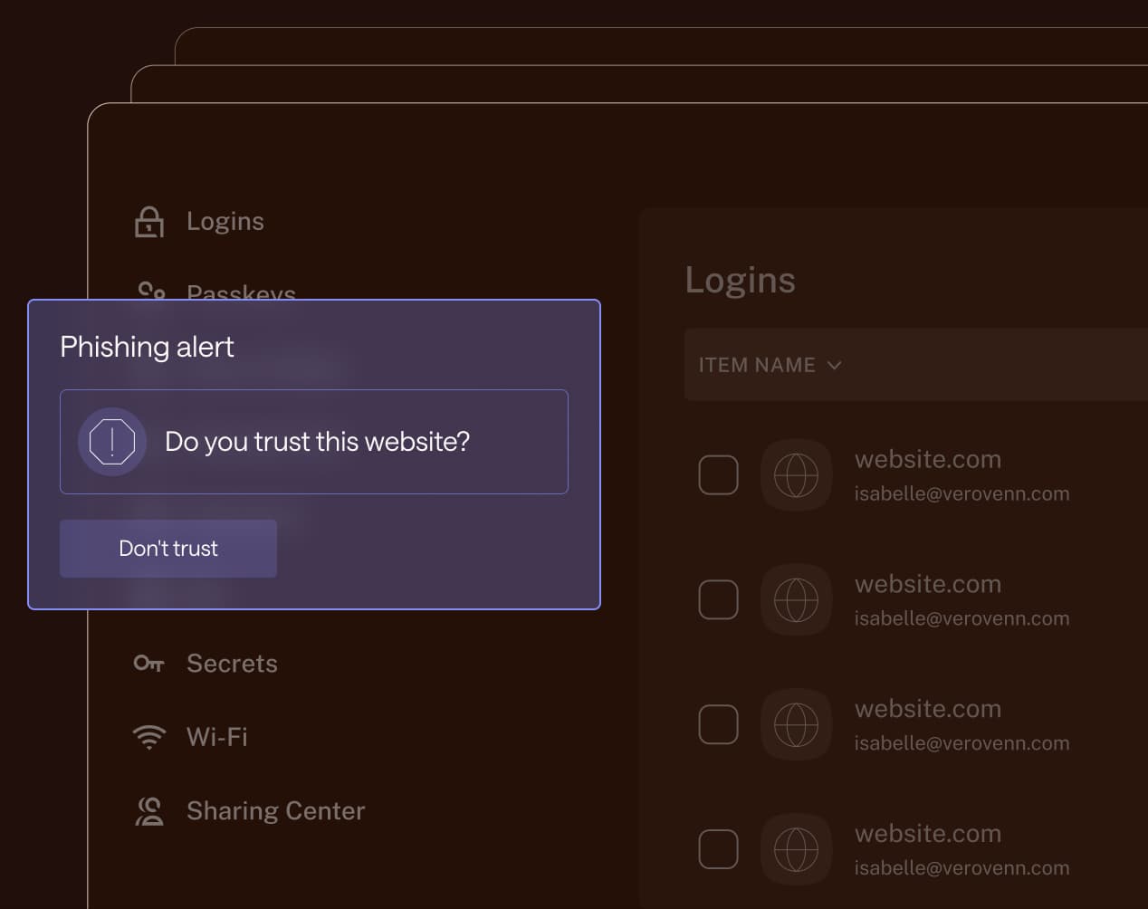Click the email under the third login
The image size is (1148, 909).
(961, 743)
